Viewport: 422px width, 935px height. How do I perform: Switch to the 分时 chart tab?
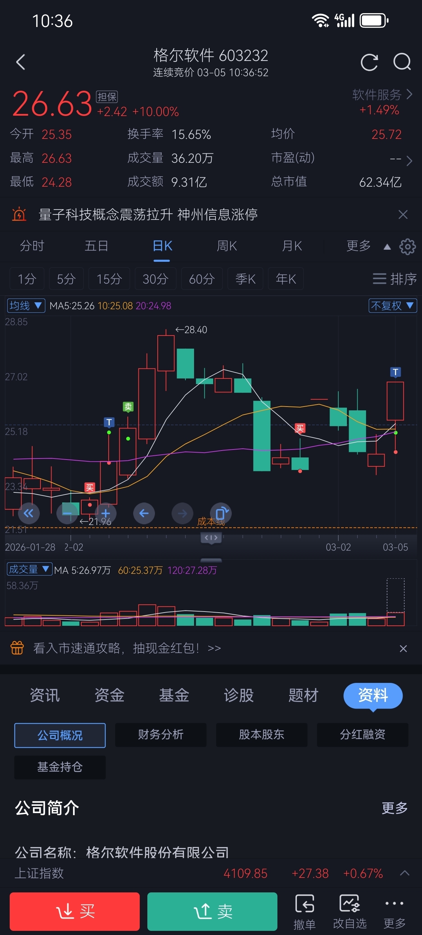click(32, 246)
